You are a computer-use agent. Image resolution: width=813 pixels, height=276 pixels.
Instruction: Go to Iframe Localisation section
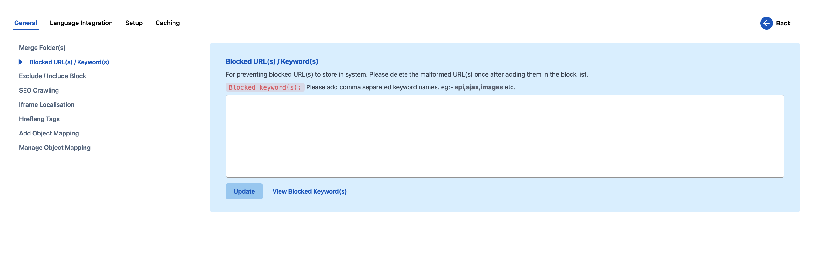coord(47,105)
